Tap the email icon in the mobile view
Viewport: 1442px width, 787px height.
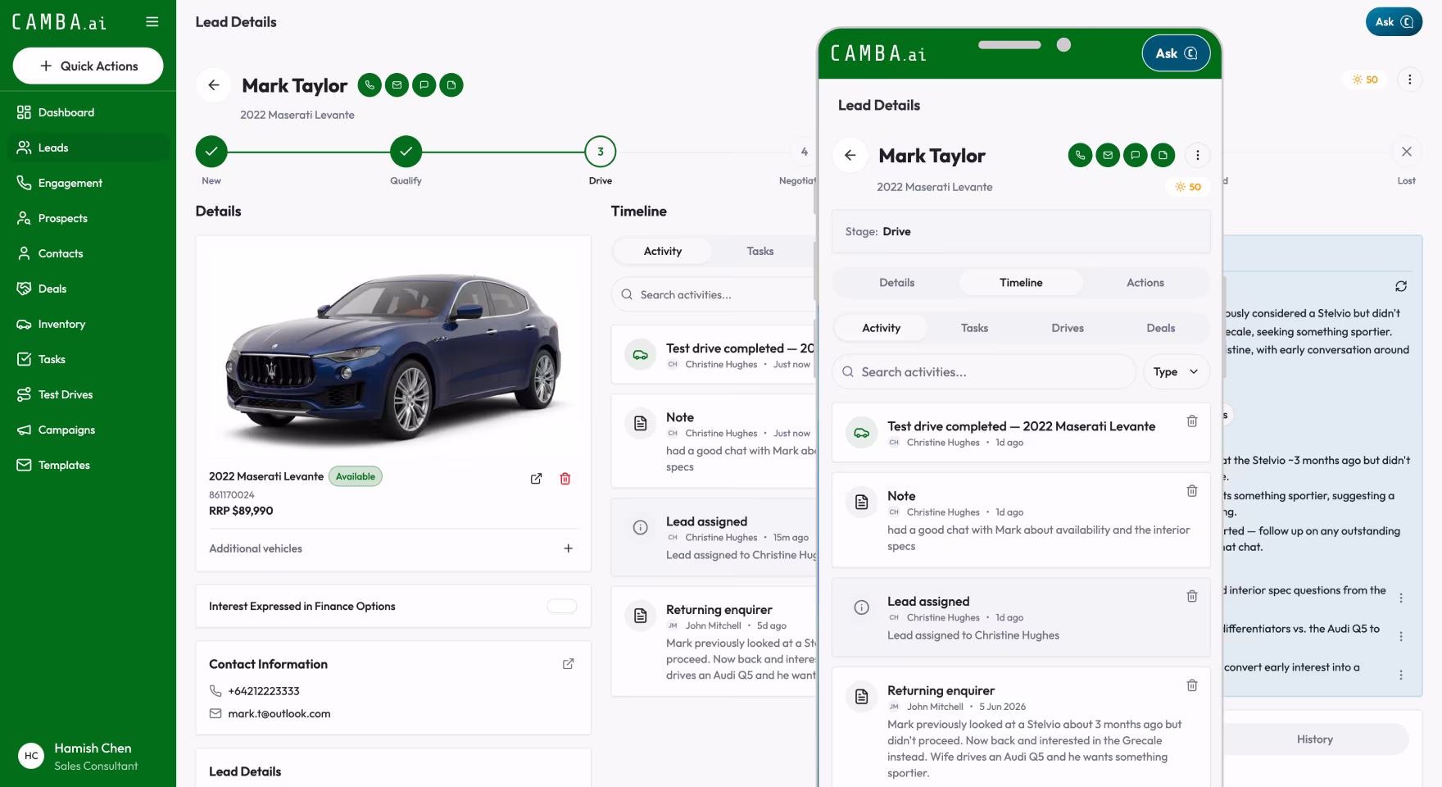click(x=1108, y=155)
